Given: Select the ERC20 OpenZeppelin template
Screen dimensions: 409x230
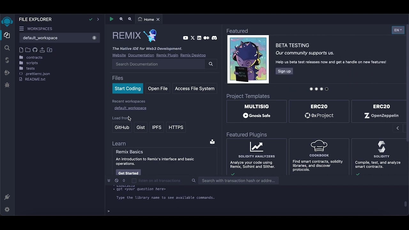Looking at the screenshot, I should pyautogui.click(x=379, y=111).
